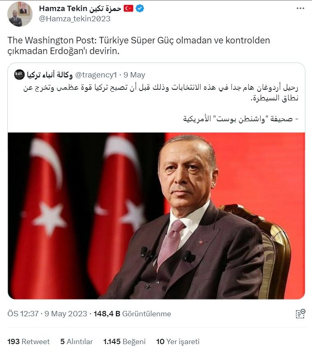Open the @Hamza_tekin2023 handle

point(75,19)
